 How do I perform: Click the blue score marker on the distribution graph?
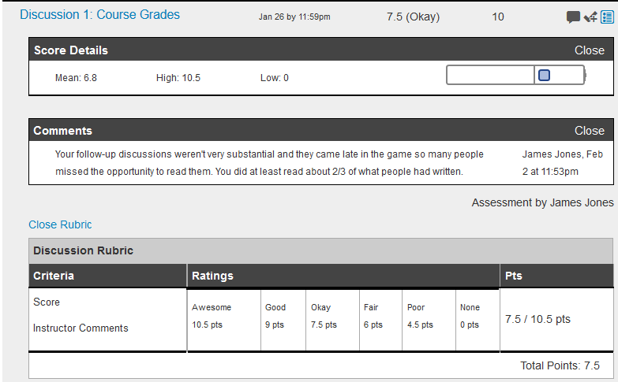click(544, 76)
